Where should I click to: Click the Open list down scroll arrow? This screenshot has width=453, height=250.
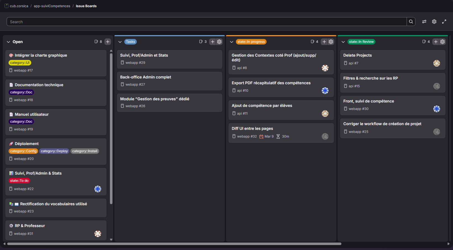coord(111,240)
